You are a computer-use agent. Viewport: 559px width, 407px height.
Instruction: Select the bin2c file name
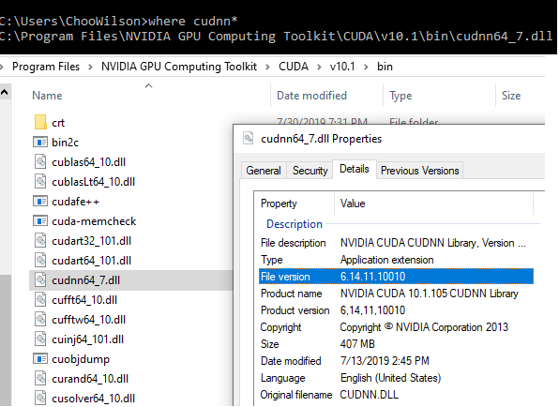[65, 143]
